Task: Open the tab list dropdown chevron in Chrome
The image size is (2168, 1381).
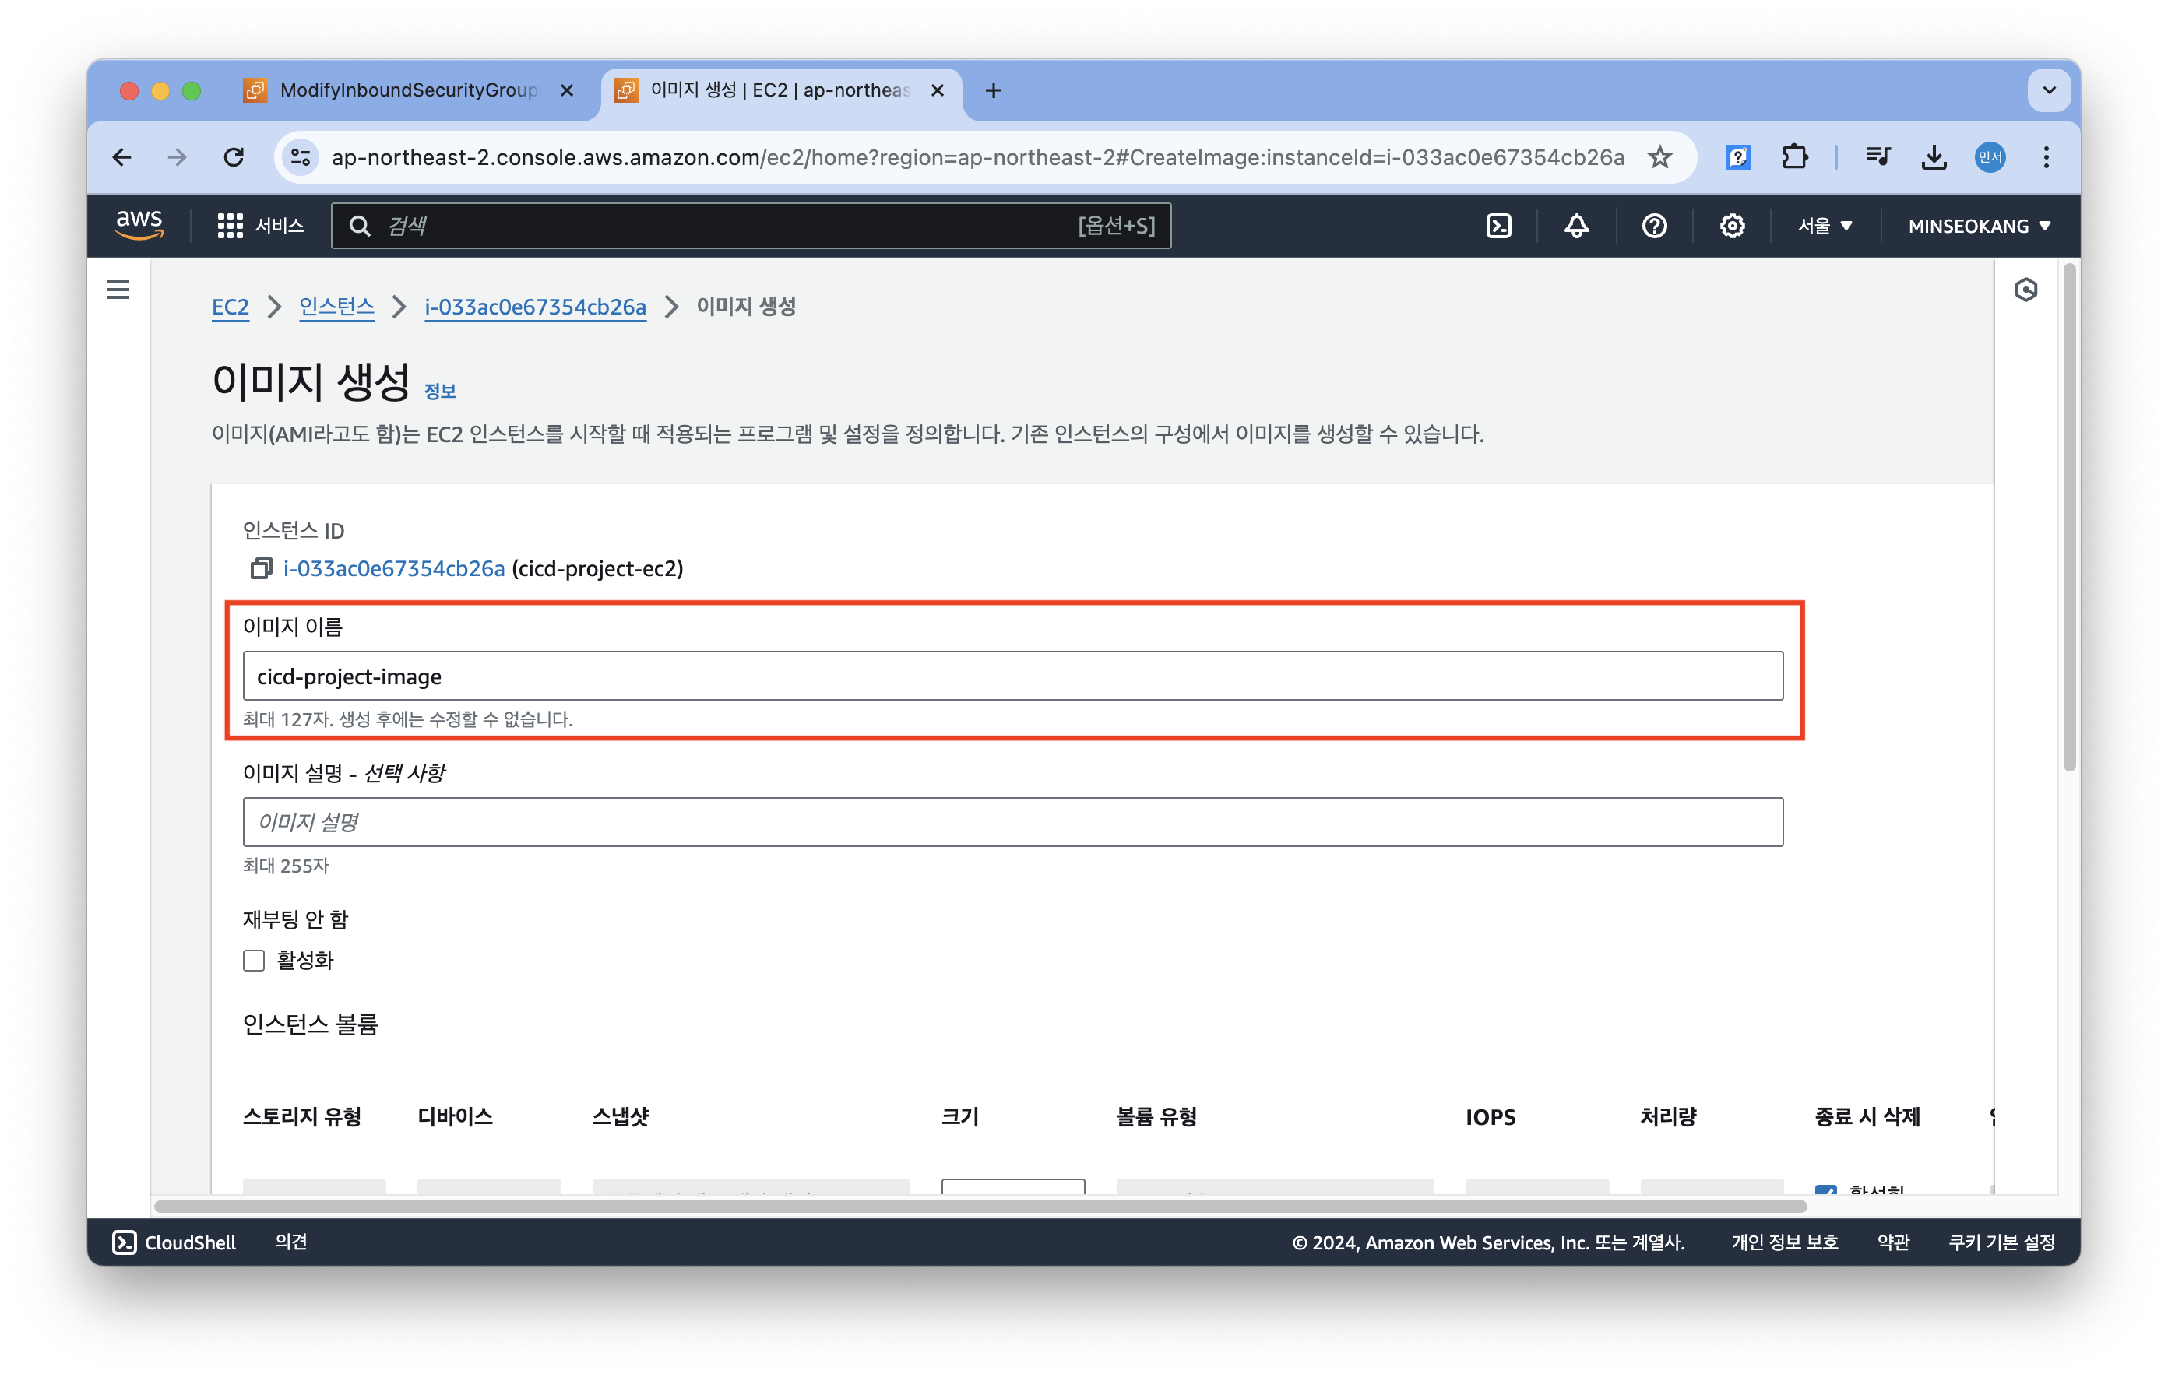Action: coord(2049,90)
